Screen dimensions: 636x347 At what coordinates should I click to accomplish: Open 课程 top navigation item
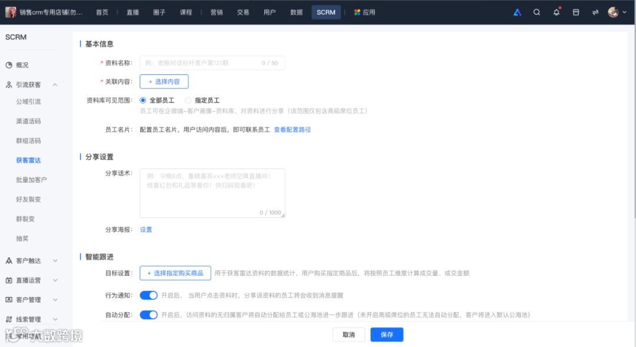185,12
